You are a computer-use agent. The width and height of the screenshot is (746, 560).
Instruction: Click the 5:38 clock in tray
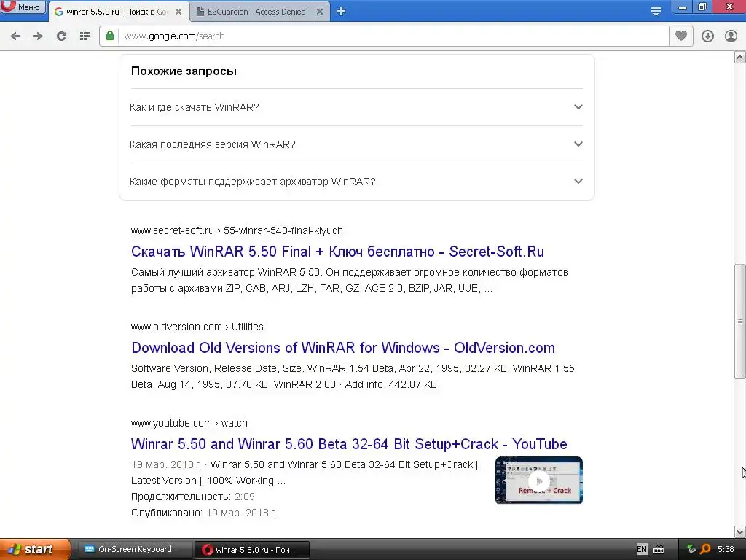pyautogui.click(x=726, y=549)
